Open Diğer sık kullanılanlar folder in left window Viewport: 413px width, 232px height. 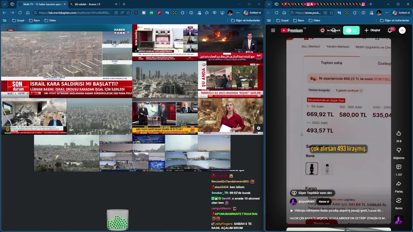coord(246,20)
